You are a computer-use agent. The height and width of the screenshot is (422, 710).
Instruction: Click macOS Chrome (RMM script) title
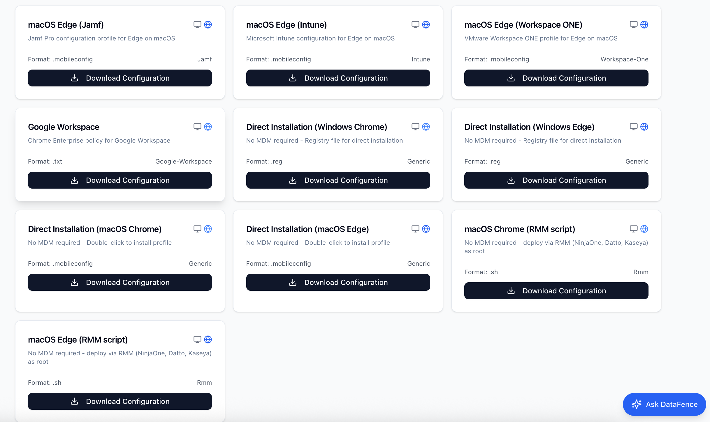coord(520,229)
